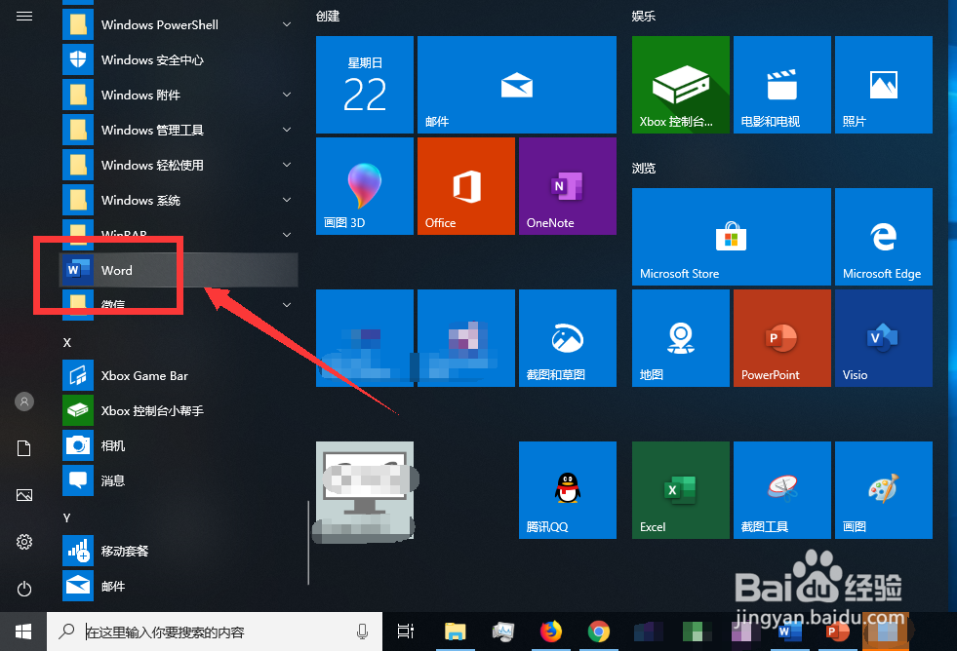Screen dimensions: 957x651
Task: Open 移动套餐 in the app list
Action: pos(179,551)
